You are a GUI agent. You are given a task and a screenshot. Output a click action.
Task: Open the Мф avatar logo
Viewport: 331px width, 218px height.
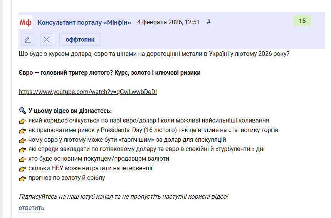pyautogui.click(x=25, y=22)
